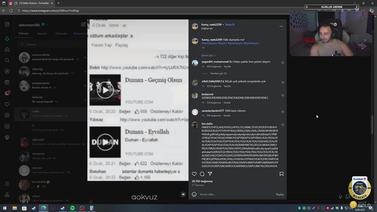Switch to the General inbox tab
This screenshot has height=212, width=377.
[42, 34]
